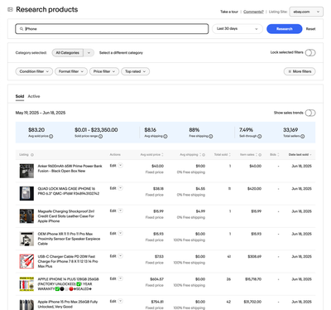Open info icon next to Sell-through
The height and width of the screenshot is (310, 331).
coord(260,136)
